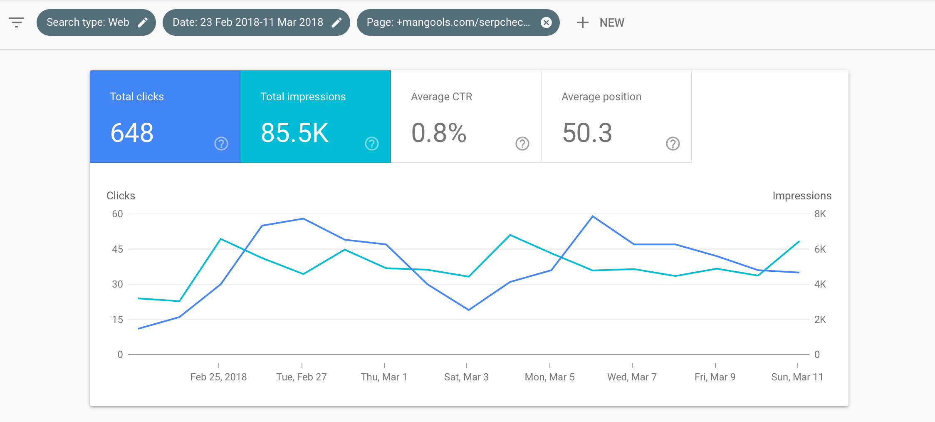The image size is (935, 422).
Task: Add a NEW filter
Action: pos(601,22)
